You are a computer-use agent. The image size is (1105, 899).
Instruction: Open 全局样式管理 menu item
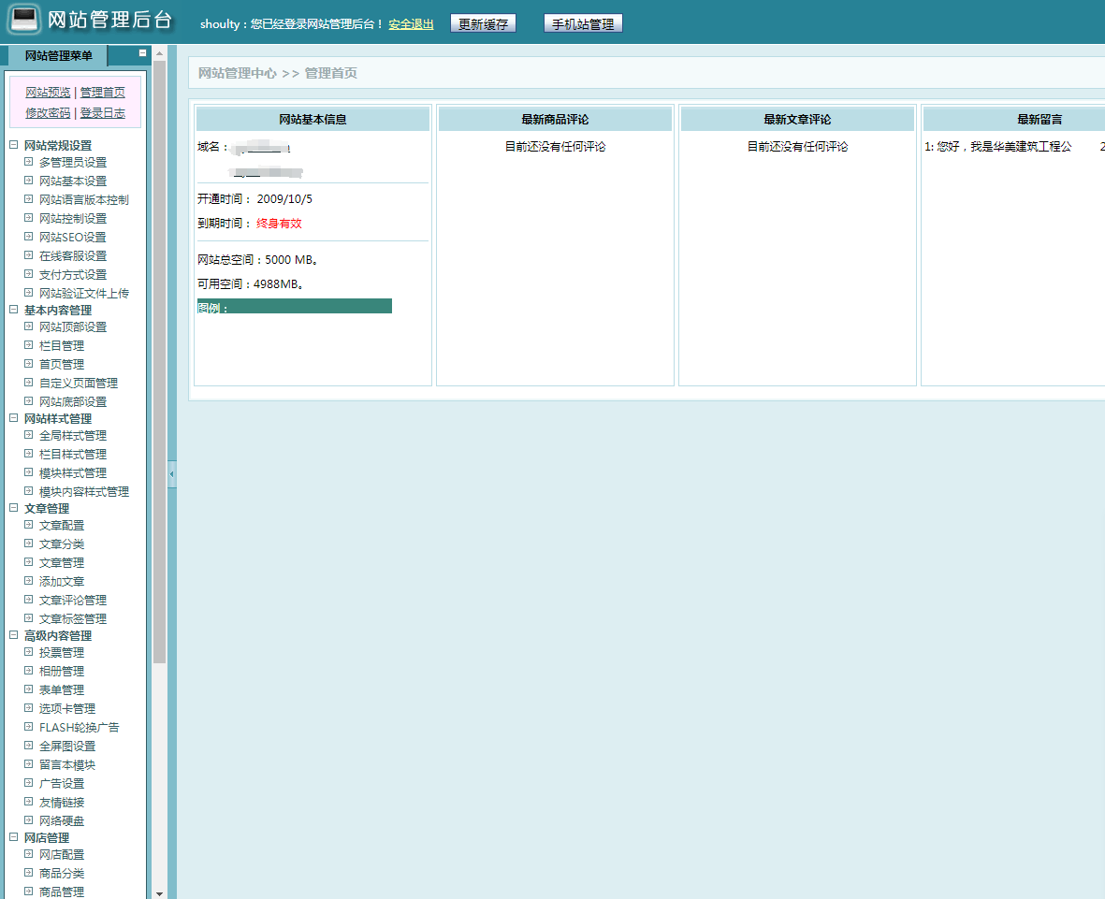(73, 435)
